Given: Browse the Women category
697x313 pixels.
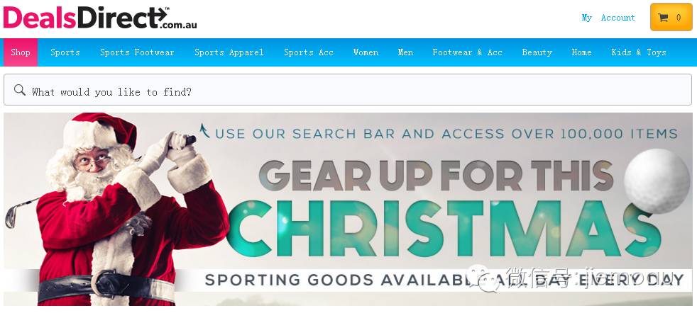Looking at the screenshot, I should tap(366, 52).
